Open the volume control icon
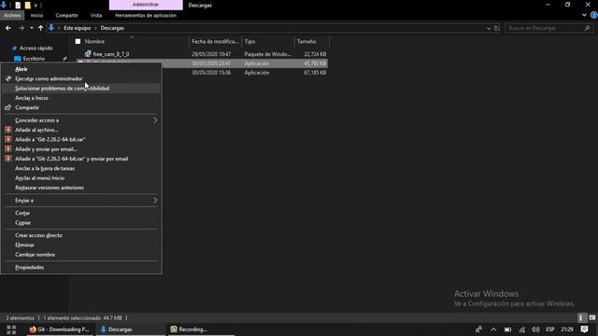Viewport: 598px width, 336px height. [535, 329]
